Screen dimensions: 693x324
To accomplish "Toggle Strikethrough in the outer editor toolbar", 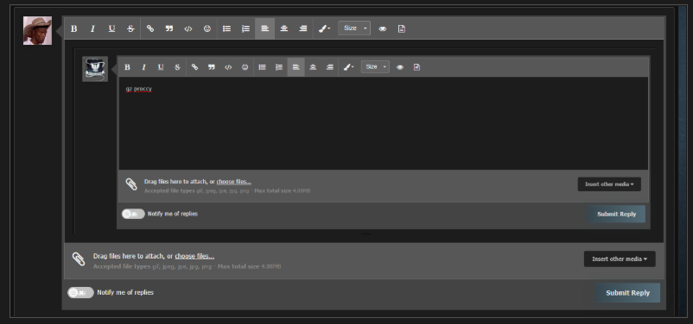I will pos(130,28).
